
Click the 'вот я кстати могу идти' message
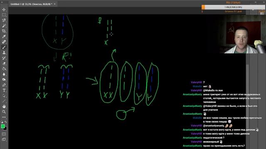click(x=231, y=130)
